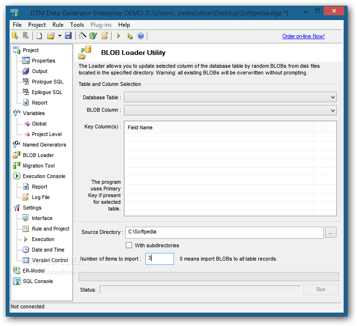Image resolution: width=357 pixels, height=326 pixels.
Task: Open the Tools menu
Action: pos(77,25)
